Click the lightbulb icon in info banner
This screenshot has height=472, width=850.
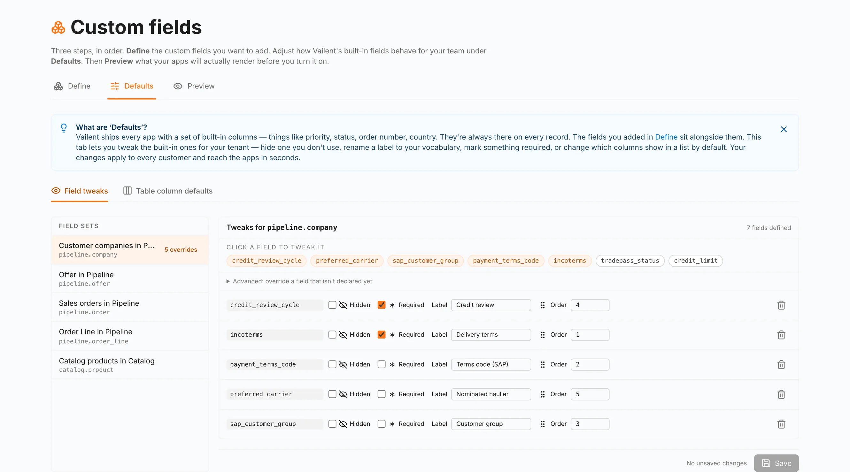tap(64, 128)
